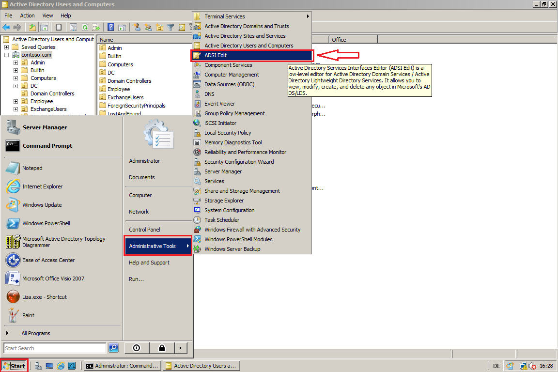Open Event Viewer entry
The width and height of the screenshot is (558, 372).
[252, 104]
